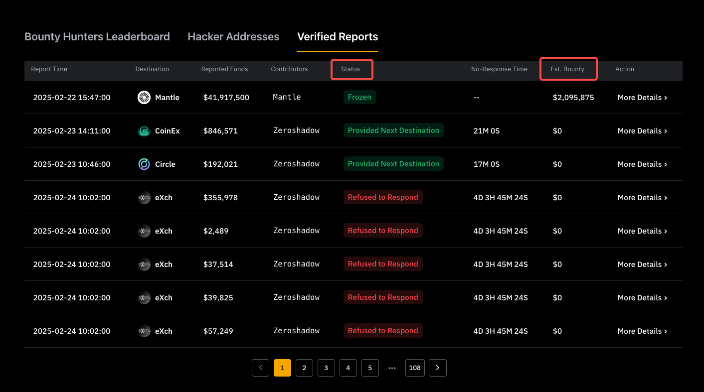Viewport: 704px width, 392px height.
Task: Click 4D 3H 45M 24S in $355,978 row
Action: point(501,198)
